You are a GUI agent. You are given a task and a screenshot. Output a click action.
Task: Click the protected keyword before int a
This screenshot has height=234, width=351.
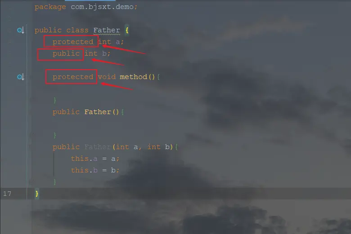tap(73, 42)
